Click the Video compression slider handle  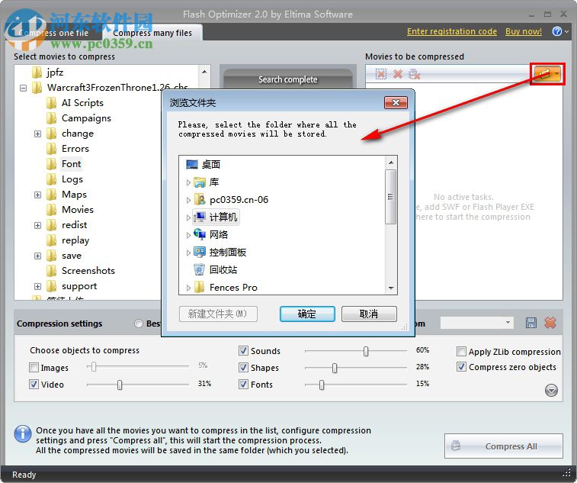pyautogui.click(x=120, y=385)
